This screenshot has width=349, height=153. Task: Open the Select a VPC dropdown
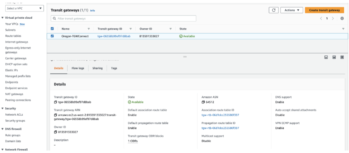[24, 8]
